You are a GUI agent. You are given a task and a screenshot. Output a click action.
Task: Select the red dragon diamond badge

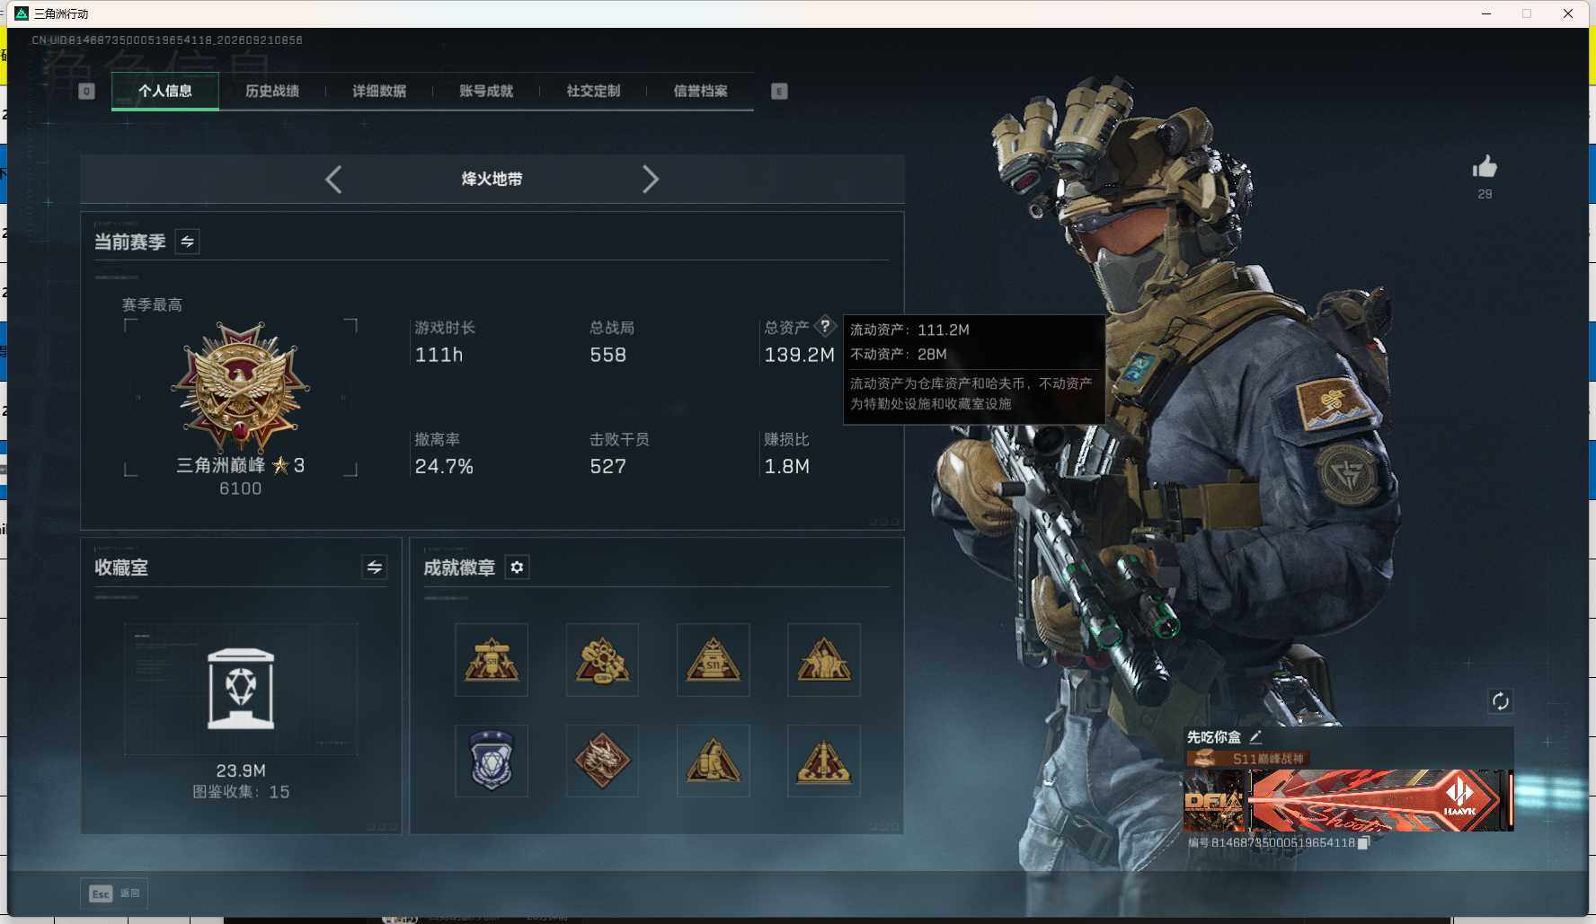pos(602,761)
